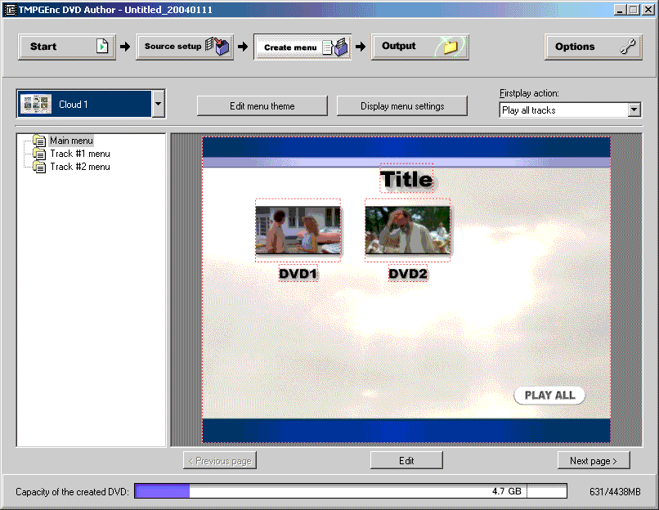Click the 631/4438MB capacity readout
The height and width of the screenshot is (510, 659).
(x=615, y=491)
